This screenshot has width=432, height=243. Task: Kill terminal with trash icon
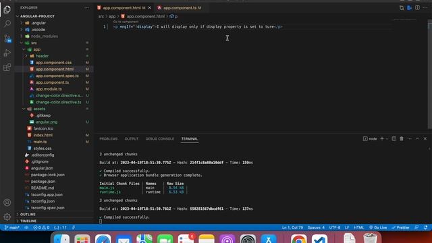402,138
